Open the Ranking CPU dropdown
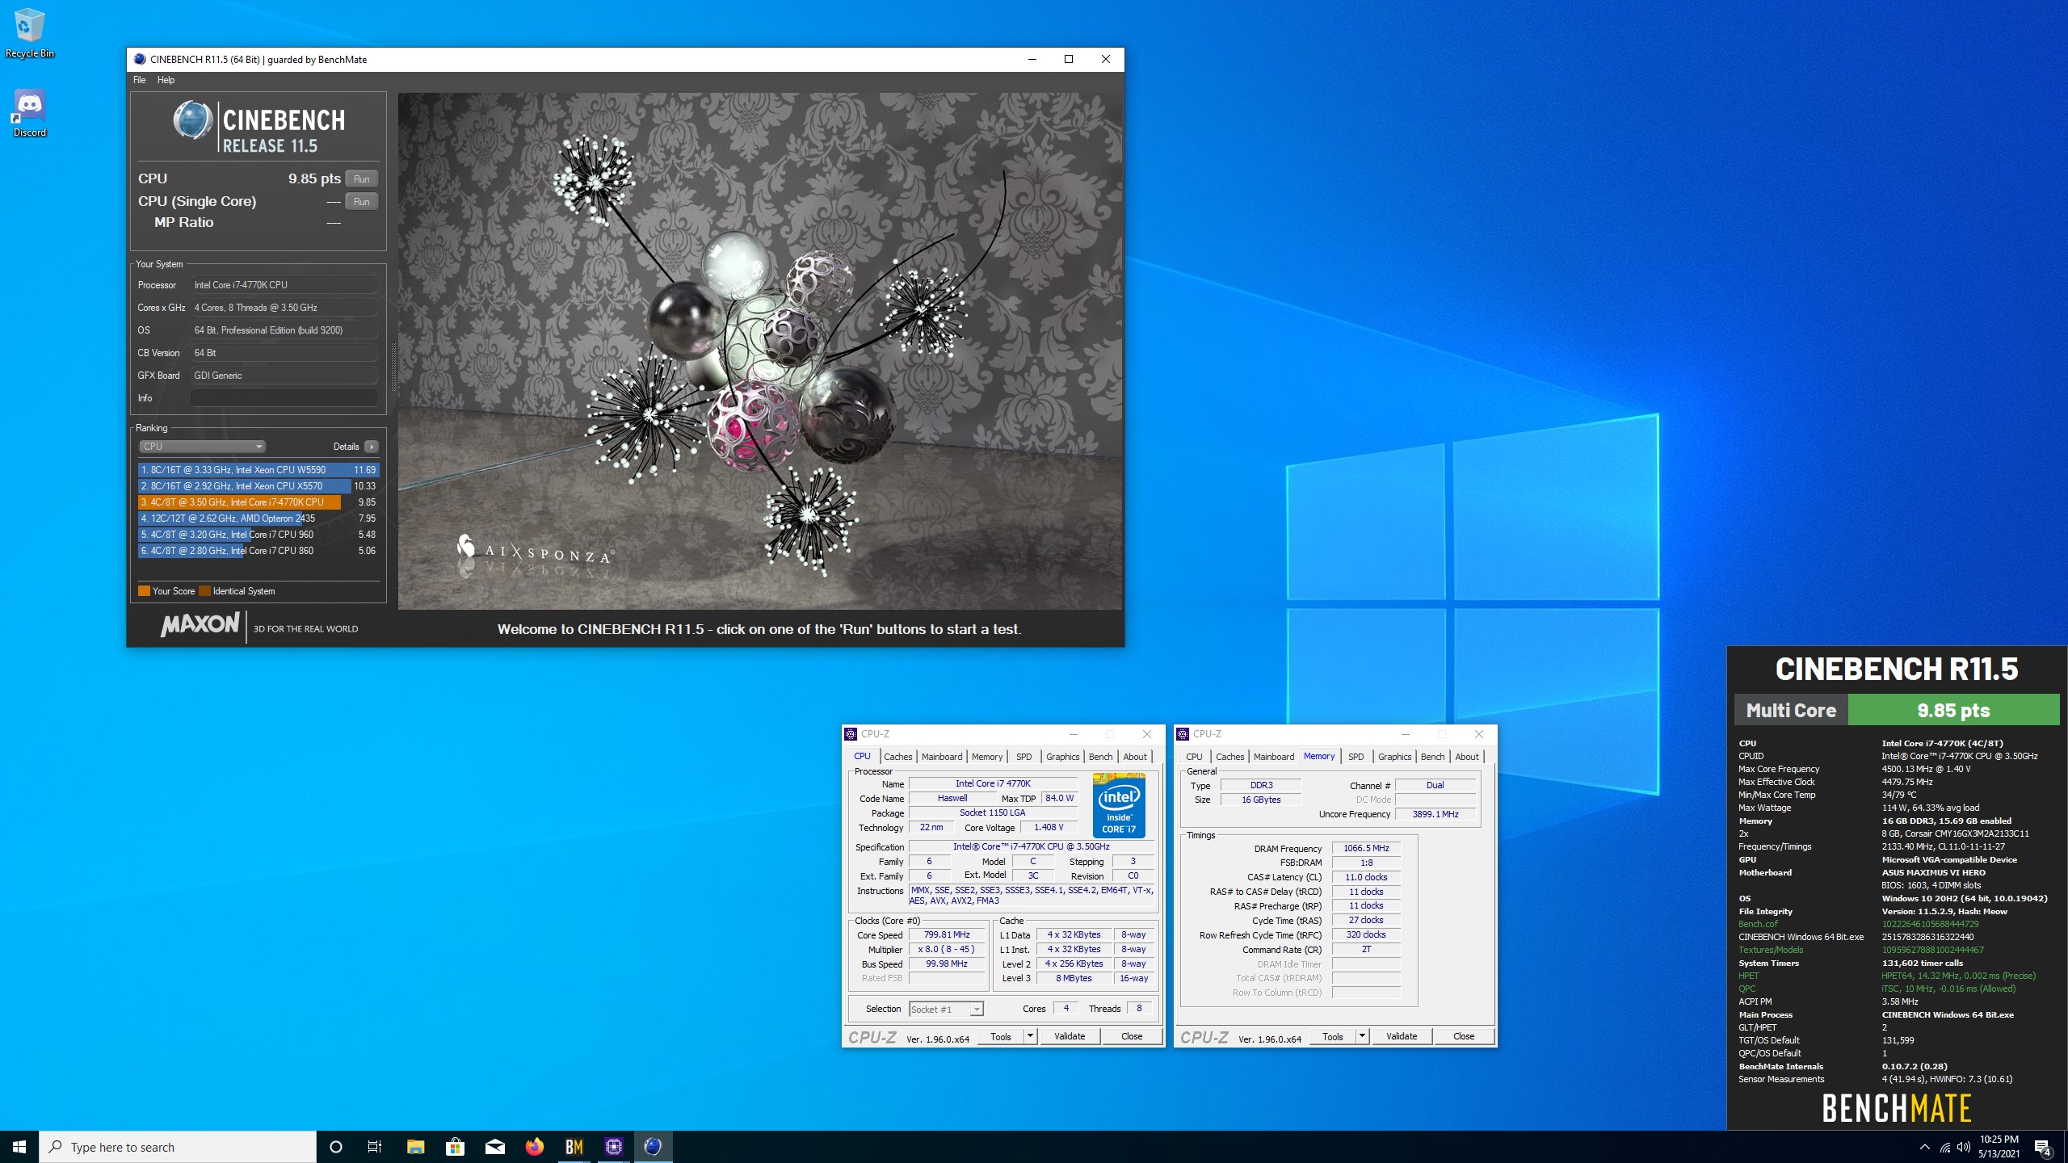 (202, 447)
